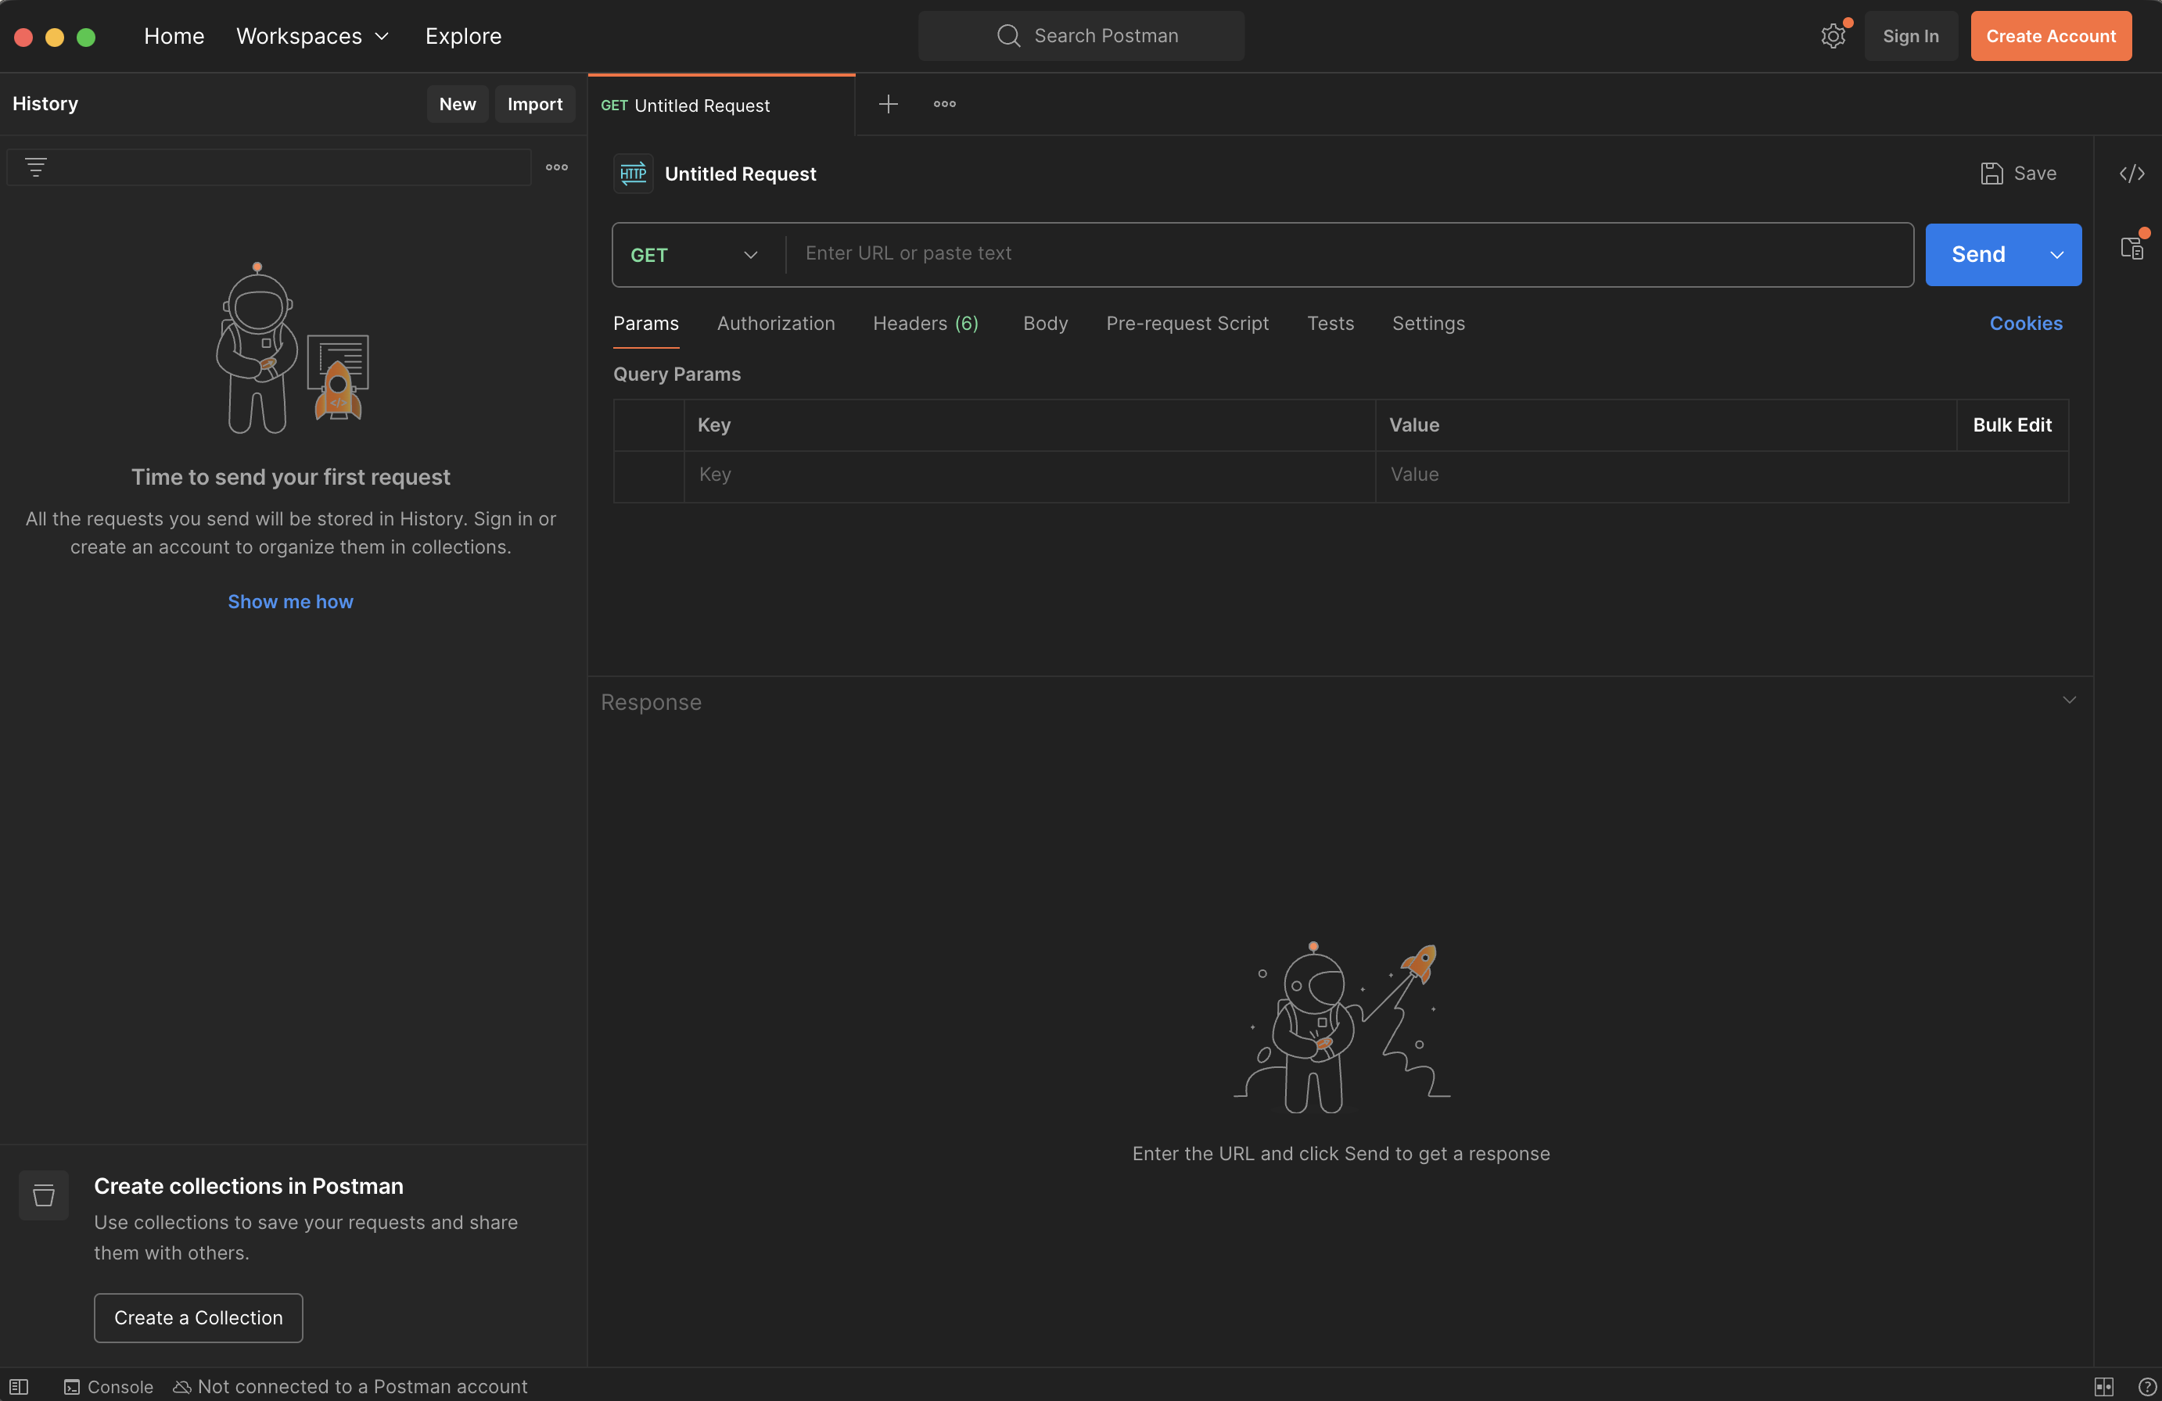The width and height of the screenshot is (2162, 1401).
Task: Click the HTTP request type icon
Action: [x=633, y=174]
